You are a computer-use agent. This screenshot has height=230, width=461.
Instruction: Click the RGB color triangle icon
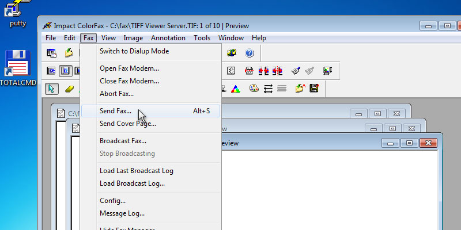coord(235,89)
